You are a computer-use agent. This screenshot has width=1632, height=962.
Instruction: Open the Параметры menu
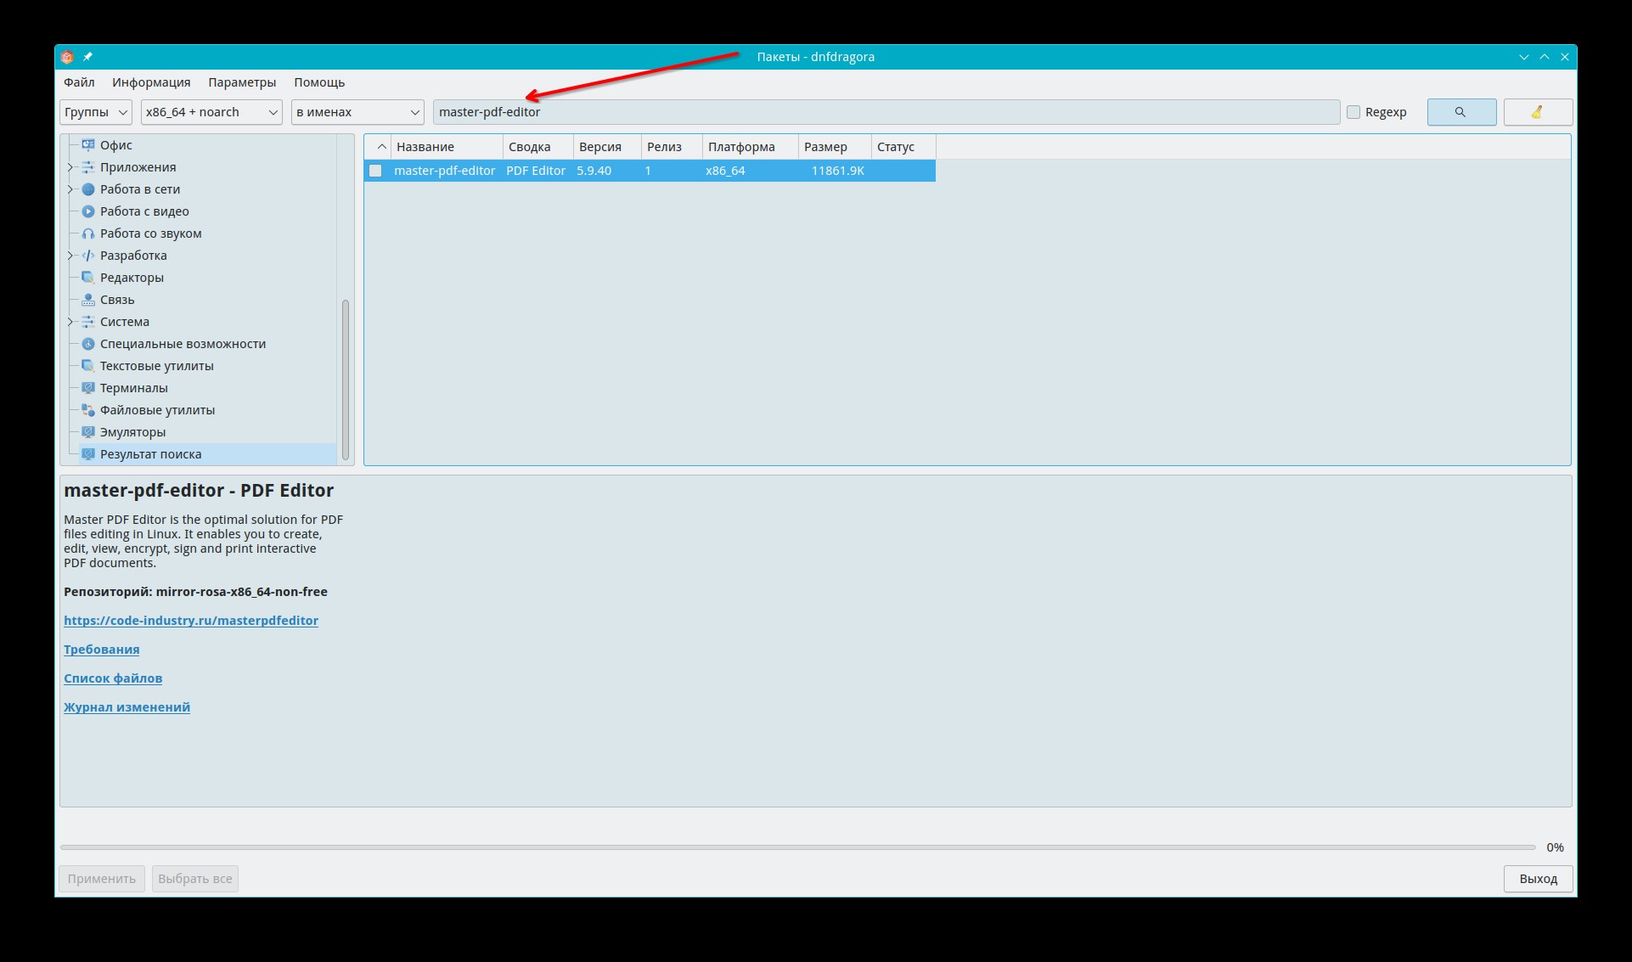(x=242, y=82)
